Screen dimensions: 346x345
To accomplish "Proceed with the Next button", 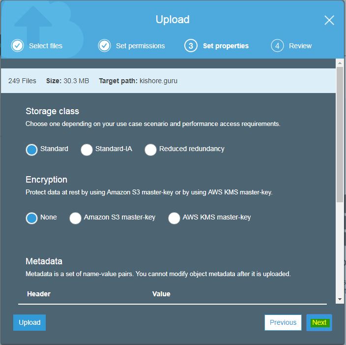I will pos(319,322).
